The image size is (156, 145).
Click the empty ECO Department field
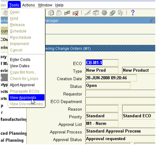pos(120,101)
